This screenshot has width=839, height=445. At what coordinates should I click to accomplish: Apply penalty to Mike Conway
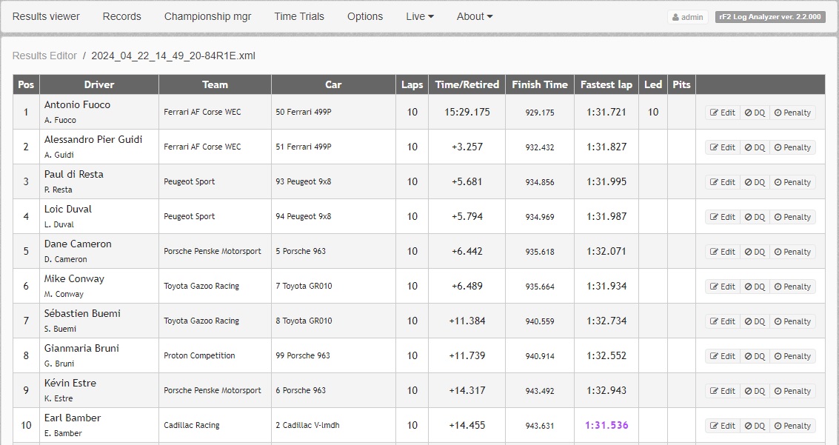pyautogui.click(x=792, y=286)
